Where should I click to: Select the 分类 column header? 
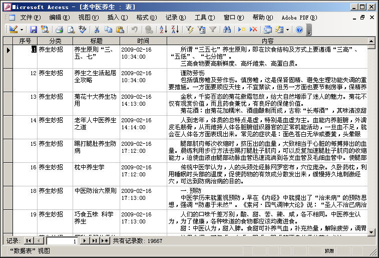55,41
